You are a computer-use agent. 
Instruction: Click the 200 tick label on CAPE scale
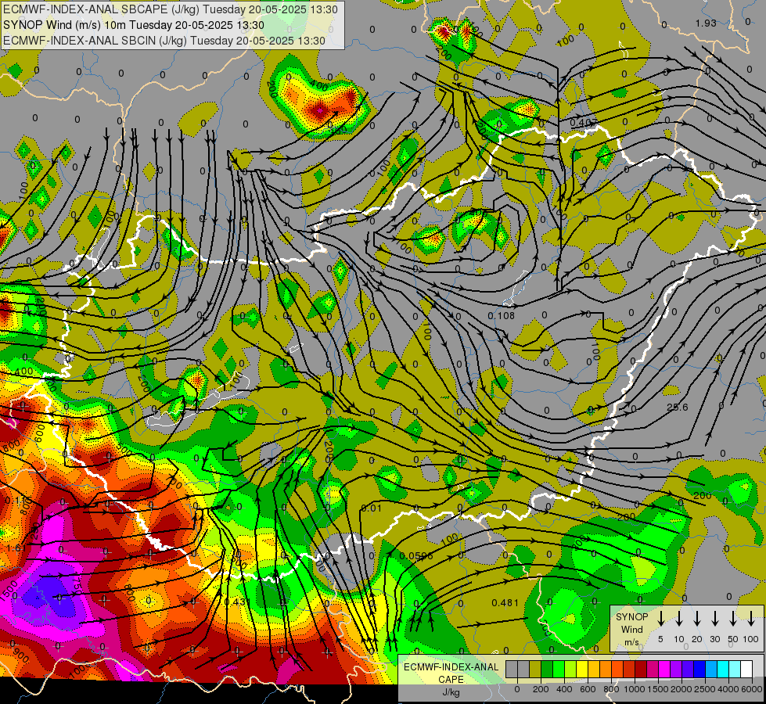[x=541, y=689]
